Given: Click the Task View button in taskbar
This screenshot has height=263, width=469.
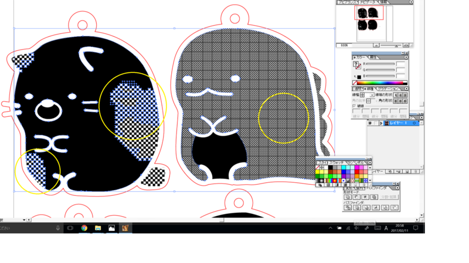Looking at the screenshot, I should [x=70, y=228].
